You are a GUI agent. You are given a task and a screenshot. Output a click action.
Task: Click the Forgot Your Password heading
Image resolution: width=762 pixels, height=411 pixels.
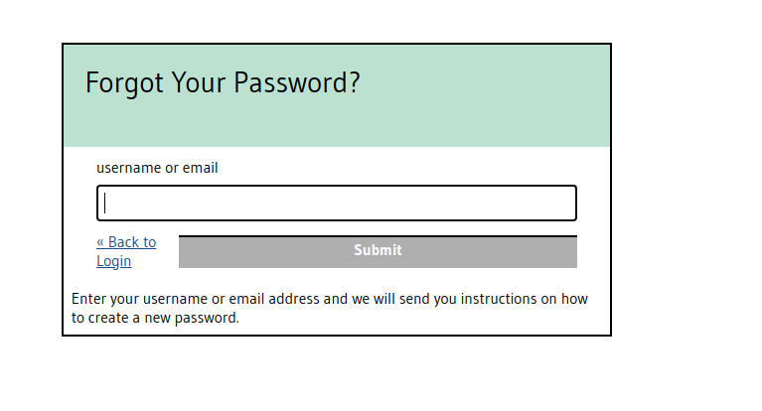[223, 82]
